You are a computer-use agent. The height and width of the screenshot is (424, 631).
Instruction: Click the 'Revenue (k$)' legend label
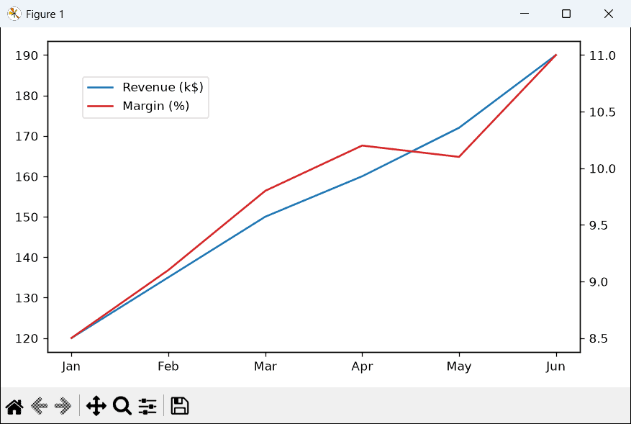click(x=163, y=87)
